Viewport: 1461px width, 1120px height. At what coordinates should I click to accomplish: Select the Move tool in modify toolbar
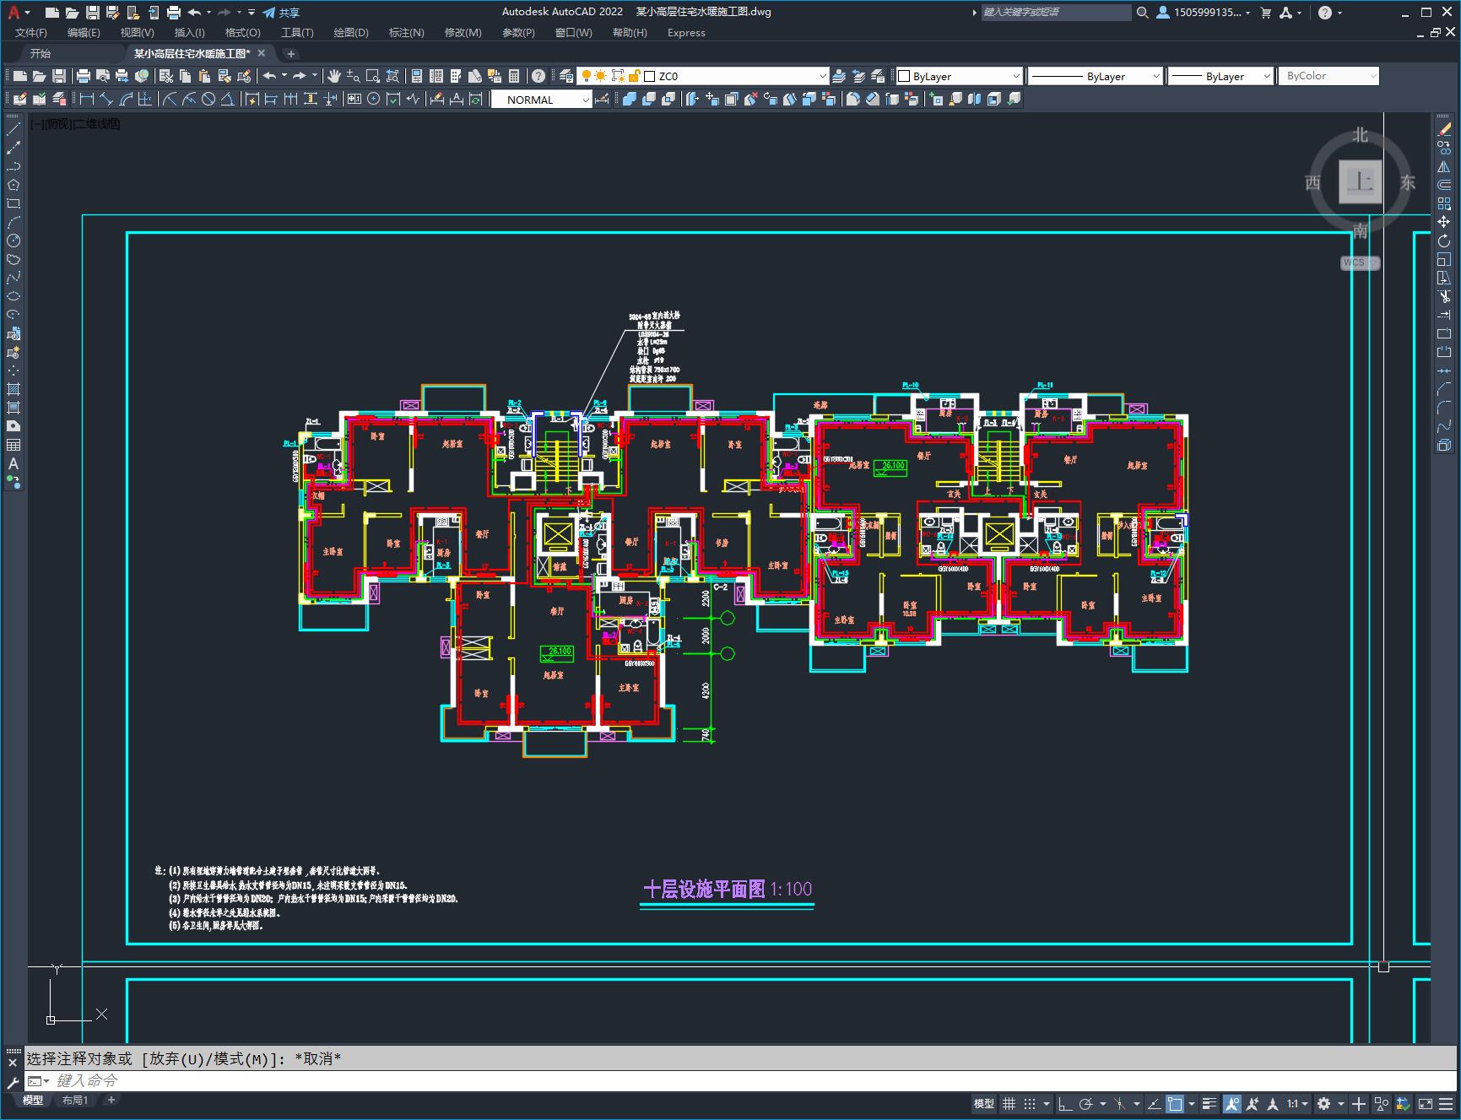[1444, 222]
